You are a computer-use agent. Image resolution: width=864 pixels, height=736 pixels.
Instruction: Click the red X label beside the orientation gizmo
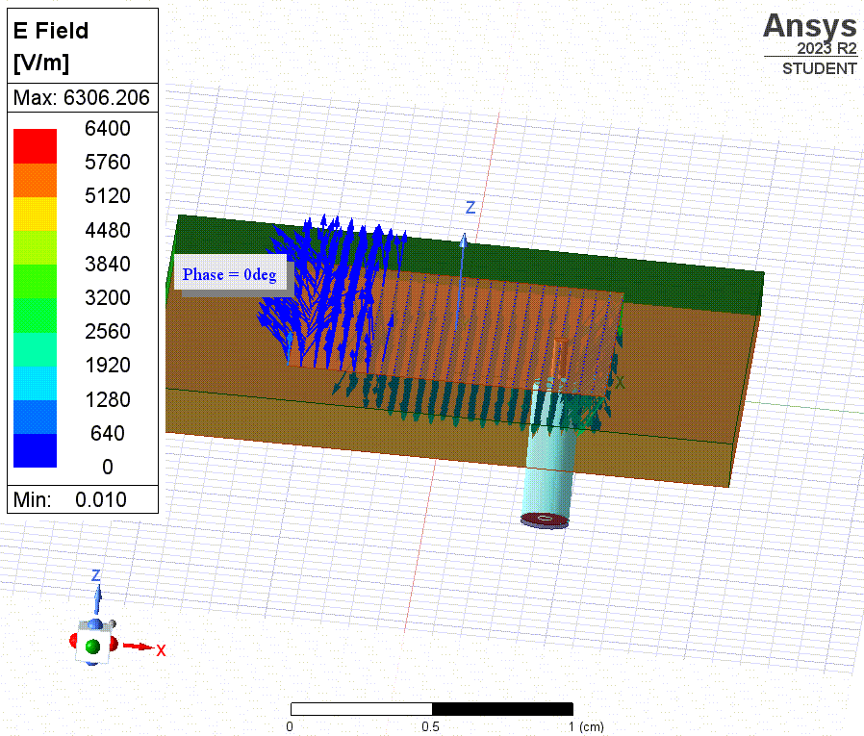[x=161, y=650]
